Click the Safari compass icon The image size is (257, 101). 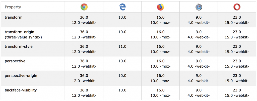pyautogui.click(x=199, y=7)
